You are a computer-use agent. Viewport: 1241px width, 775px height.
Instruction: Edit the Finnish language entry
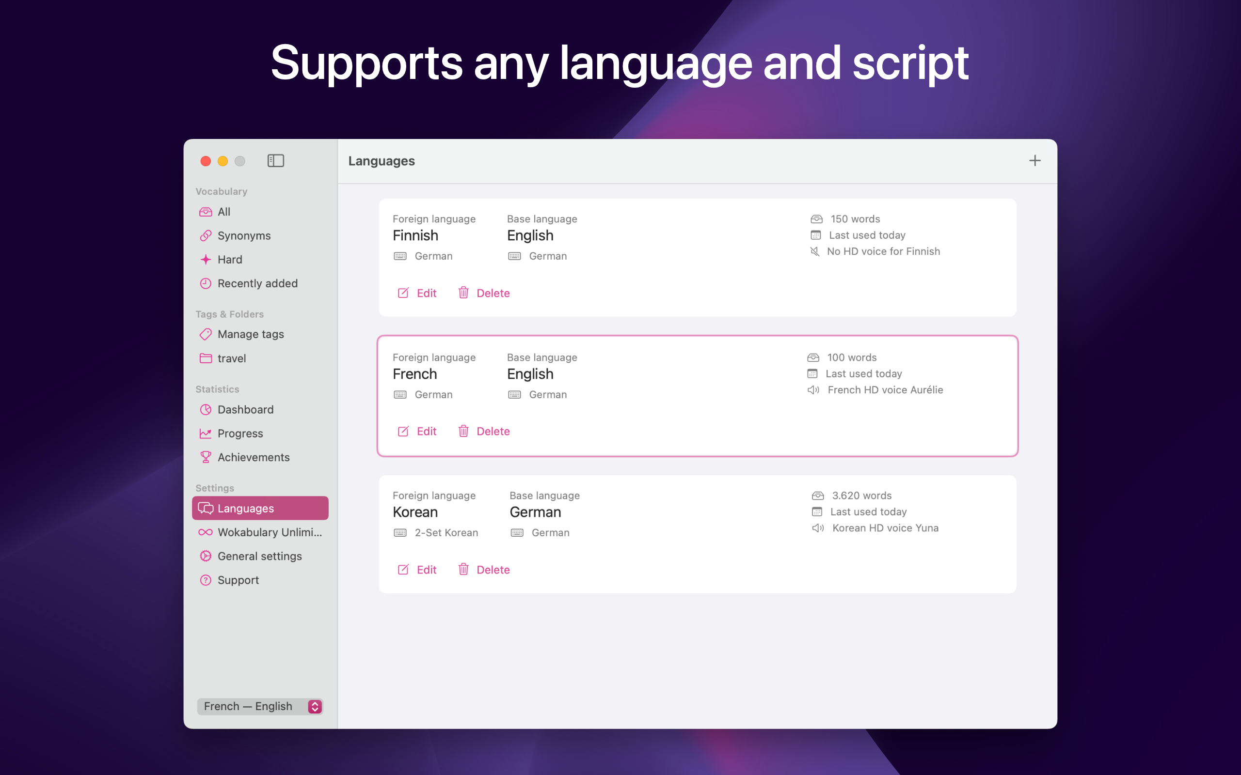coord(417,293)
